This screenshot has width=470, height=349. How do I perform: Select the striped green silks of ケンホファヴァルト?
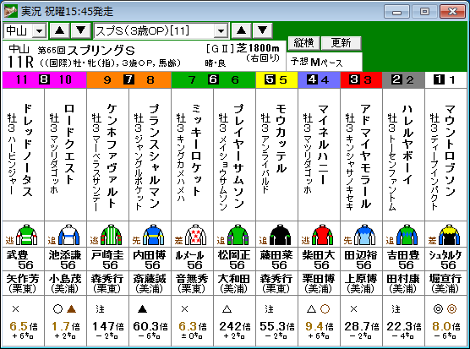[x=112, y=235]
